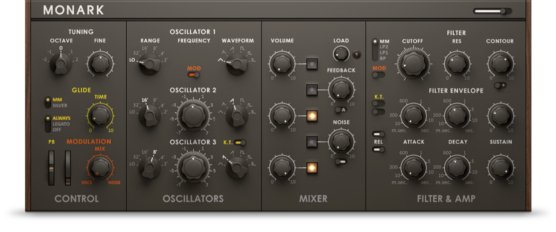Image resolution: width=556 pixels, height=232 pixels.
Task: Toggle the switch just above REL label
Action: point(378,134)
